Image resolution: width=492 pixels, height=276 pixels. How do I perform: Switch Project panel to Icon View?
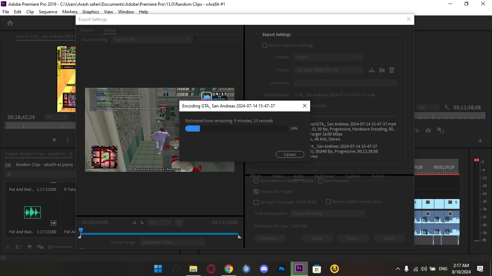[x=30, y=247]
